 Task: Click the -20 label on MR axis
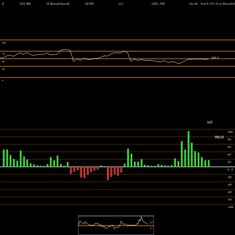pyautogui.click(x=229, y=177)
